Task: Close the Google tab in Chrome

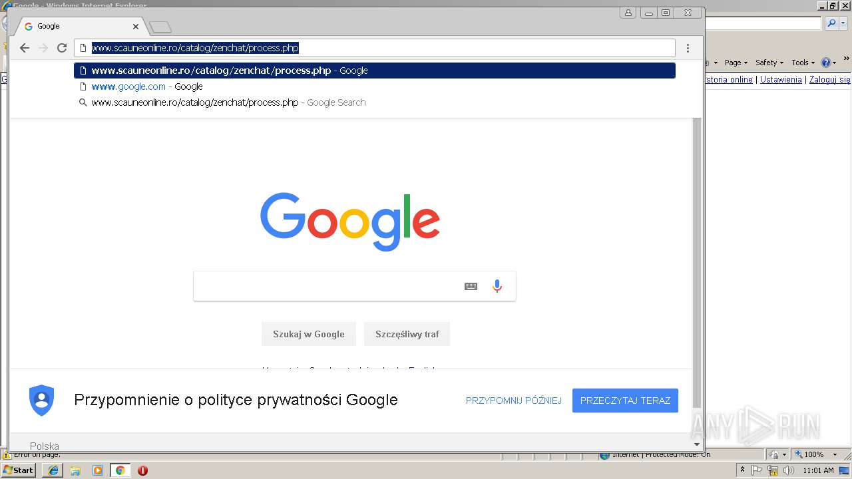Action: [136, 27]
